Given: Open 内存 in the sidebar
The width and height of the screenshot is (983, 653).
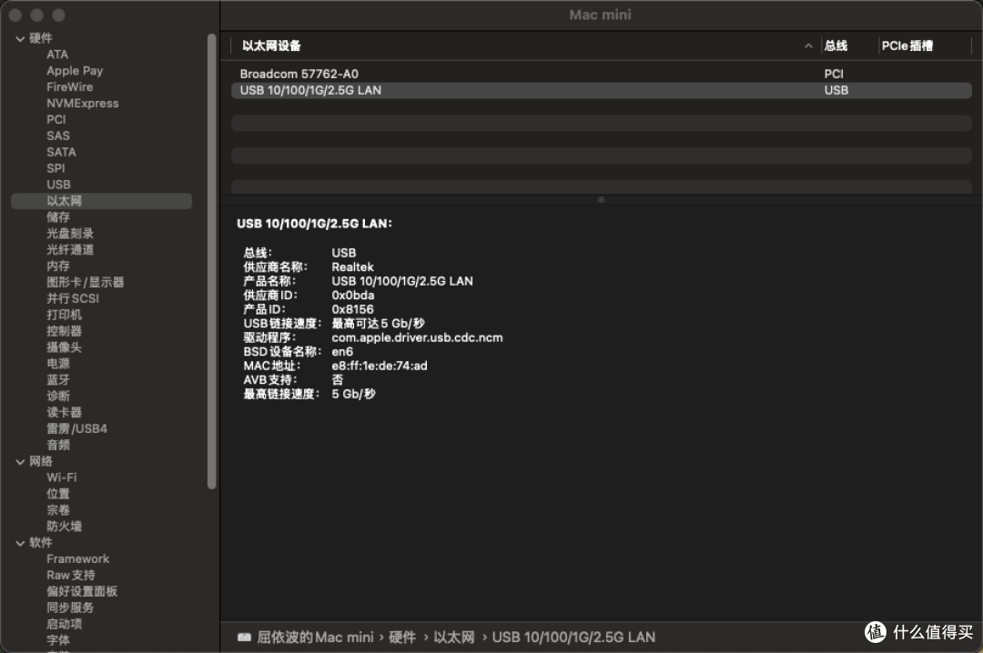Looking at the screenshot, I should [x=57, y=266].
